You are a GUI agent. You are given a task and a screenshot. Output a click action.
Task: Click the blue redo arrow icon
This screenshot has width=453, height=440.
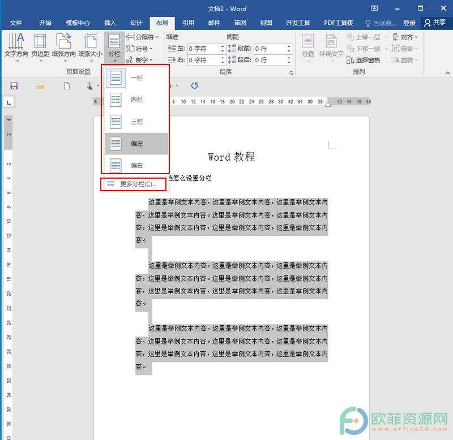(x=194, y=85)
